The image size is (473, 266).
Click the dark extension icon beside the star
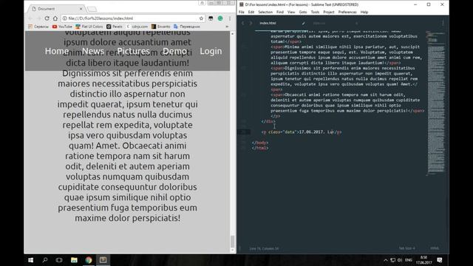click(x=211, y=18)
